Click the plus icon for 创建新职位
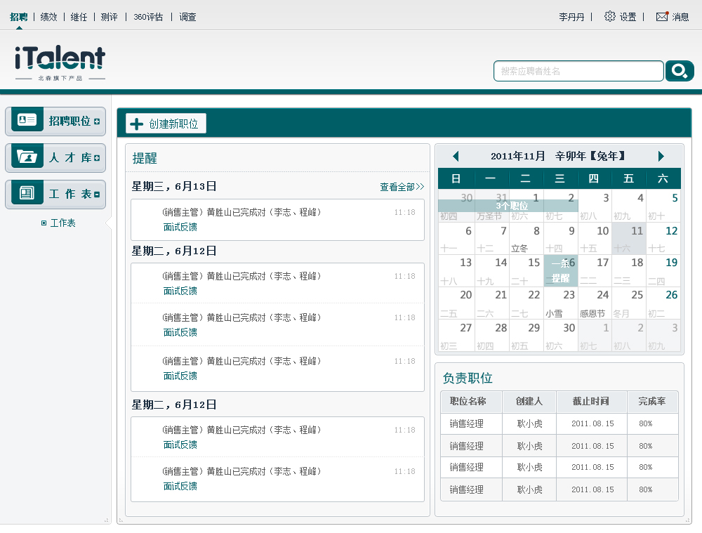Image resolution: width=702 pixels, height=533 pixels. click(137, 124)
